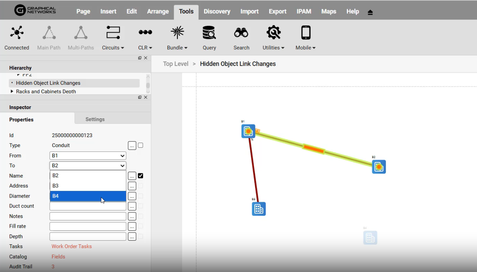
Task: Click the ellipsis button next to Type
Action: pos(132,145)
